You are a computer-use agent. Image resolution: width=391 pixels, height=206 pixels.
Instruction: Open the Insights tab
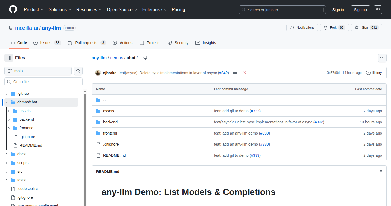pos(206,43)
